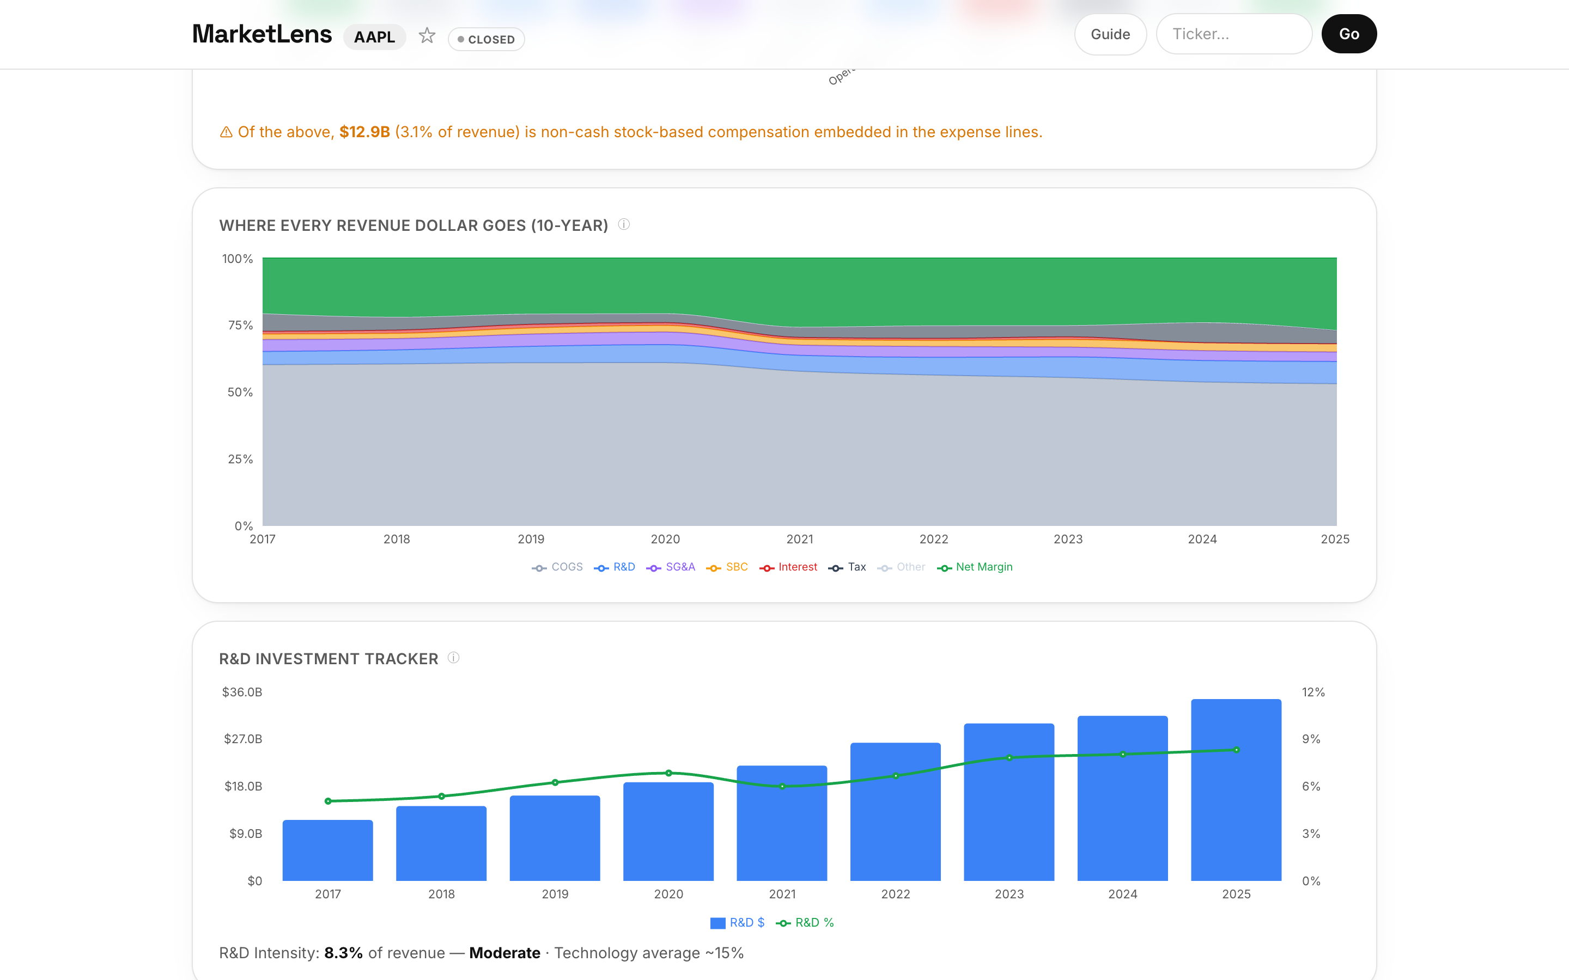This screenshot has height=980, width=1569.
Task: Click the $12.9B figure in SBC note
Action: click(x=364, y=132)
